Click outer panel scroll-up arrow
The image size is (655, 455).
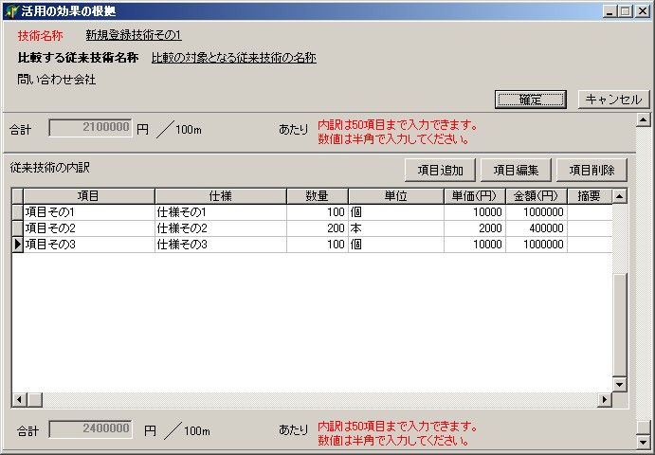643,120
